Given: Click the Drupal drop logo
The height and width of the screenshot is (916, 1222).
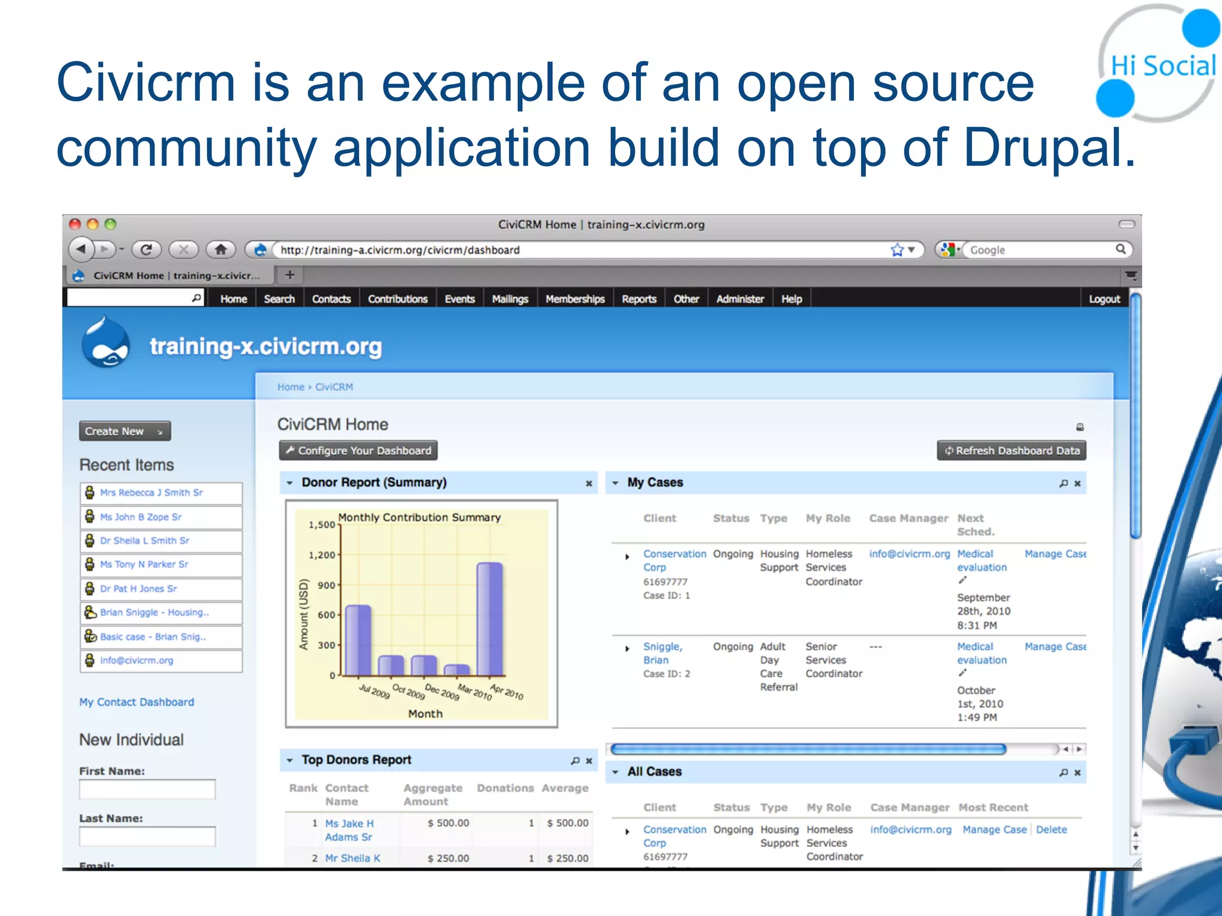Looking at the screenshot, I should (106, 343).
